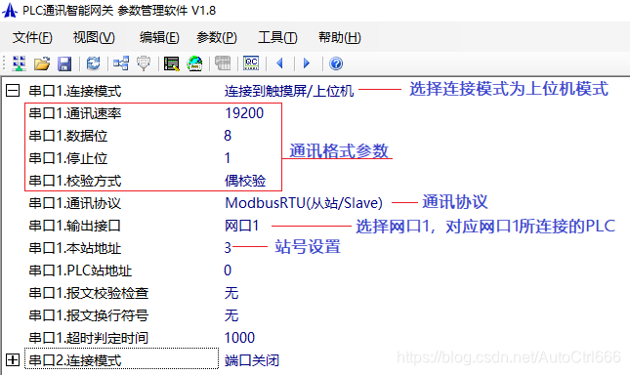The height and width of the screenshot is (375, 630).
Task: Open the 工具(T) menu
Action: pos(277,37)
